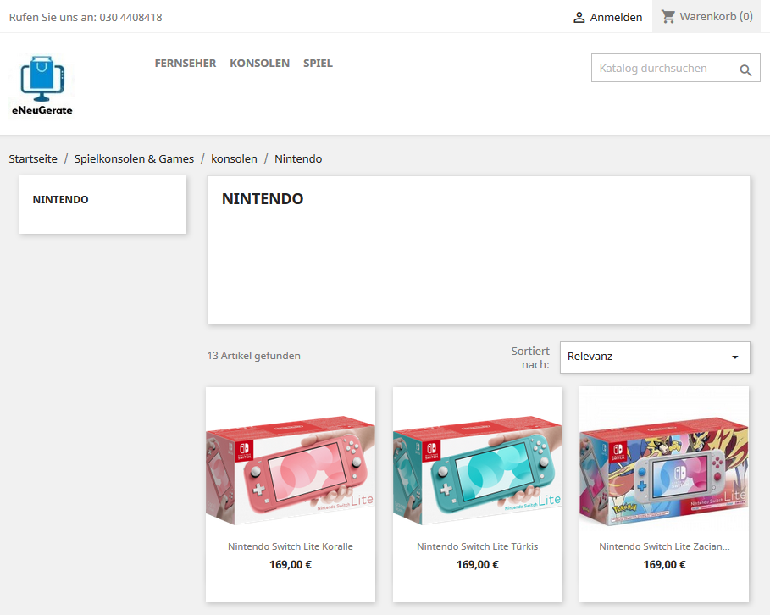This screenshot has width=770, height=615.
Task: Select NINTENDO in the sidebar category block
Action: 60,199
